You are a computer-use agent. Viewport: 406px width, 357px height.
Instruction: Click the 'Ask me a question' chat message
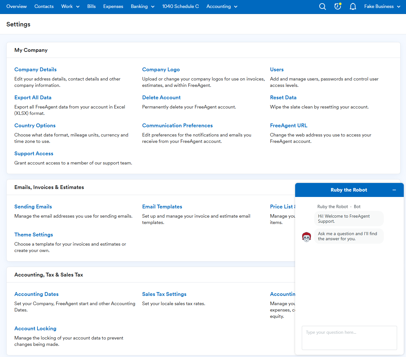(349, 236)
